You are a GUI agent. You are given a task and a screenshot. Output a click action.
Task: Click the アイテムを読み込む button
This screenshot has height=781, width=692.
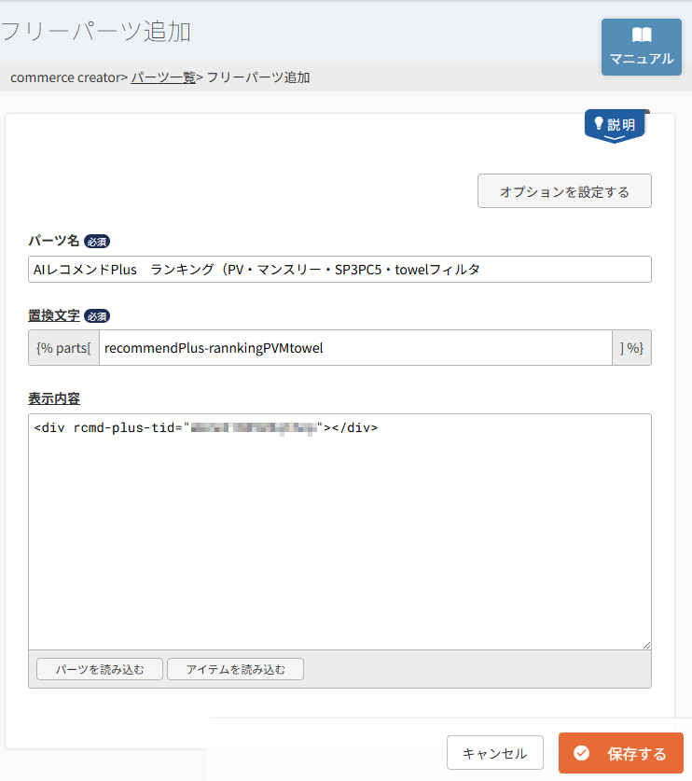[x=235, y=669]
